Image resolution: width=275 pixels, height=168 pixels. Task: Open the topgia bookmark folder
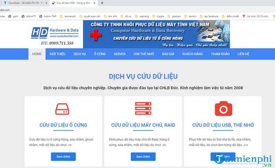coord(158,16)
